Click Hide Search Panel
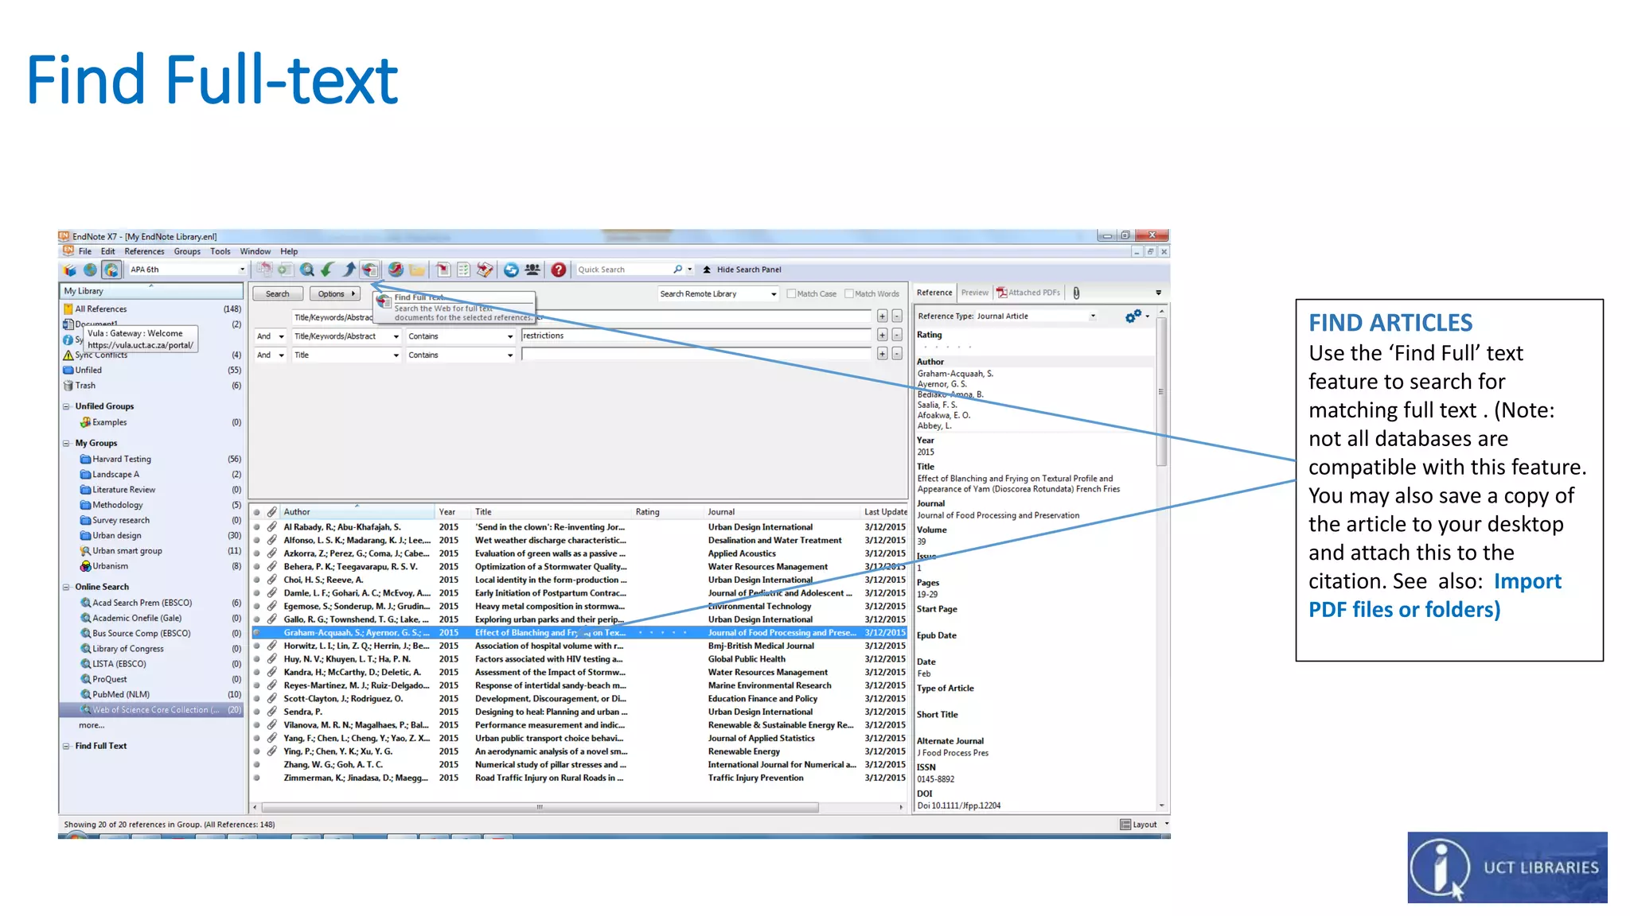1630x916 pixels. (x=748, y=270)
